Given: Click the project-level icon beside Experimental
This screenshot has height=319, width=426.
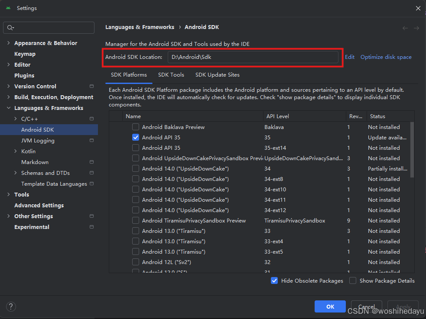Looking at the screenshot, I should pyautogui.click(x=91, y=227).
